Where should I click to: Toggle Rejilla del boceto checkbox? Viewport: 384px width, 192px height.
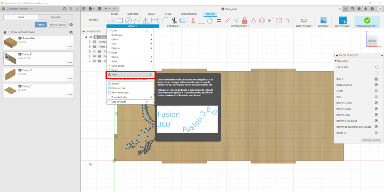point(376,85)
